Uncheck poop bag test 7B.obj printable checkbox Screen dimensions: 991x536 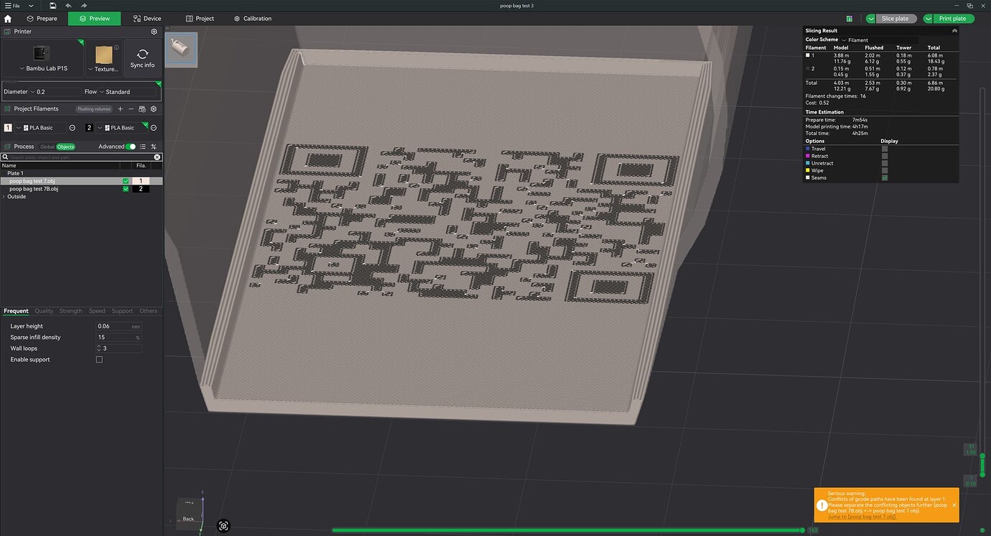click(126, 189)
